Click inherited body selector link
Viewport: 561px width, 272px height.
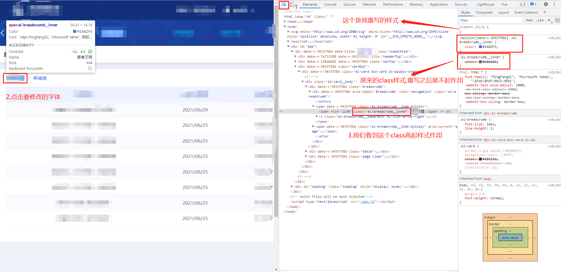click(488, 179)
